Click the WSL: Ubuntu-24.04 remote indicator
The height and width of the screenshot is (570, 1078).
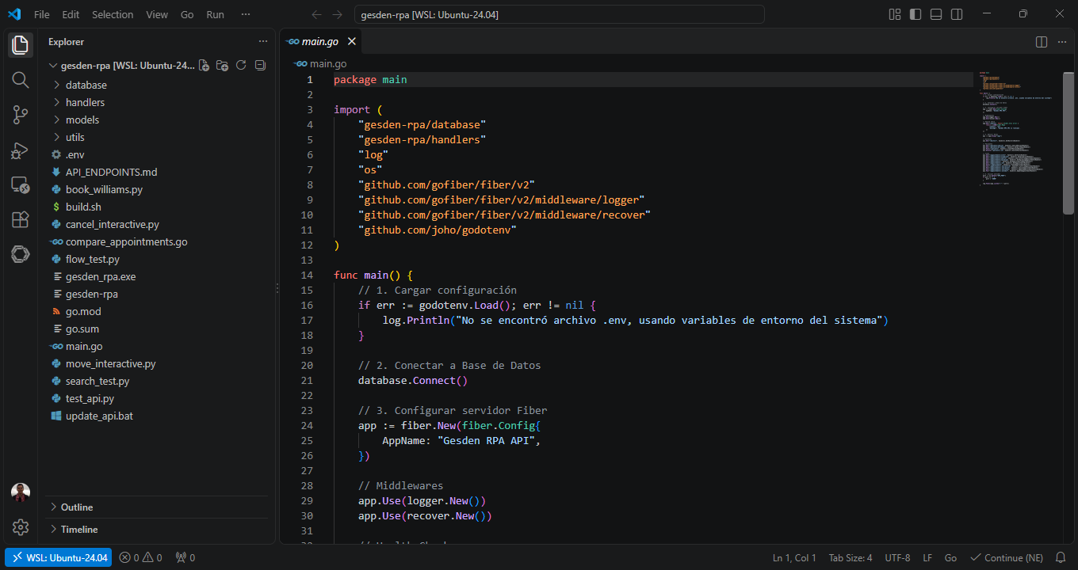pos(59,558)
